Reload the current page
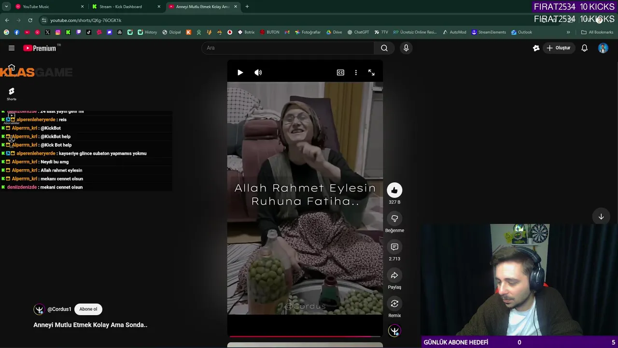Screen dimensions: 618x348 point(30,20)
